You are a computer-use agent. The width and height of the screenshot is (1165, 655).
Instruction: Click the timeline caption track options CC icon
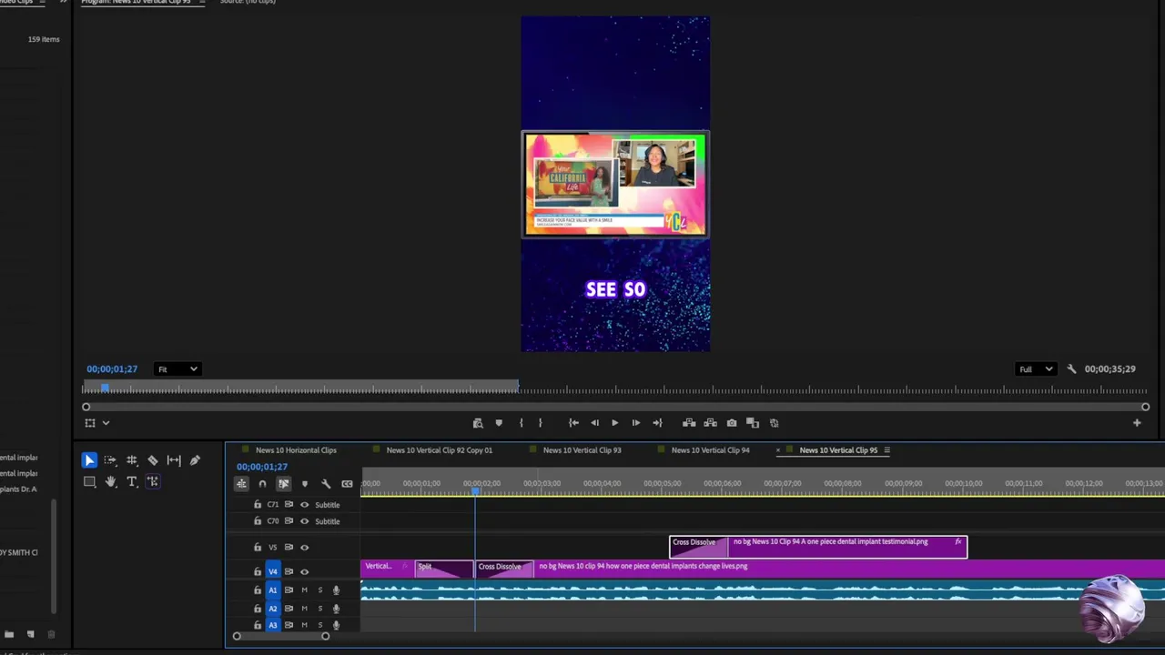(347, 484)
